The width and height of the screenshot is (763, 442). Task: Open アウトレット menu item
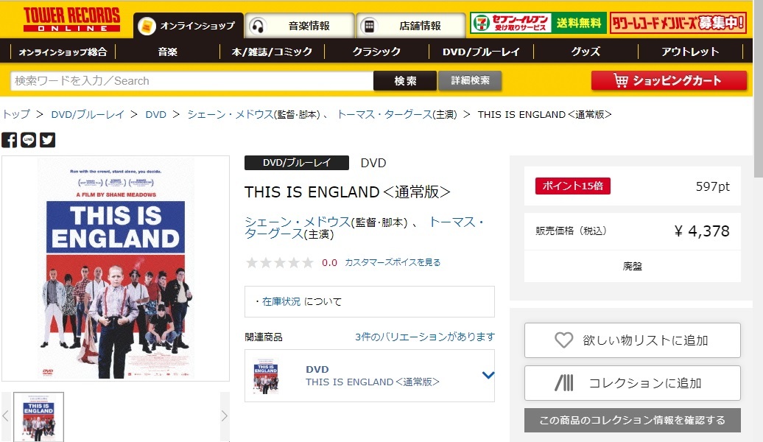click(x=691, y=52)
